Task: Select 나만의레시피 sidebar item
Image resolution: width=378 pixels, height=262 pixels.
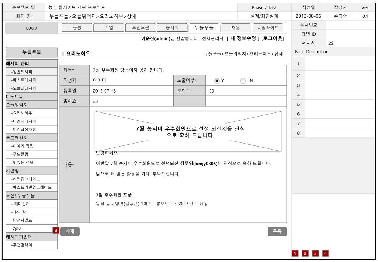Action: pyautogui.click(x=31, y=121)
